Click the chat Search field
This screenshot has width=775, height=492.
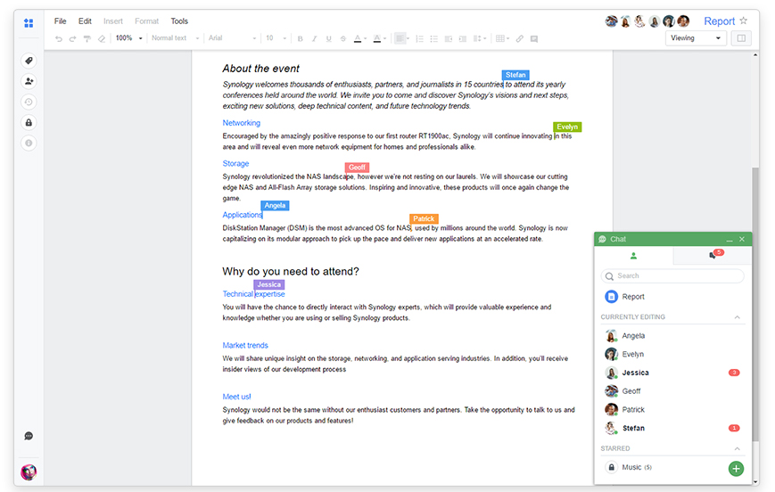pos(672,276)
